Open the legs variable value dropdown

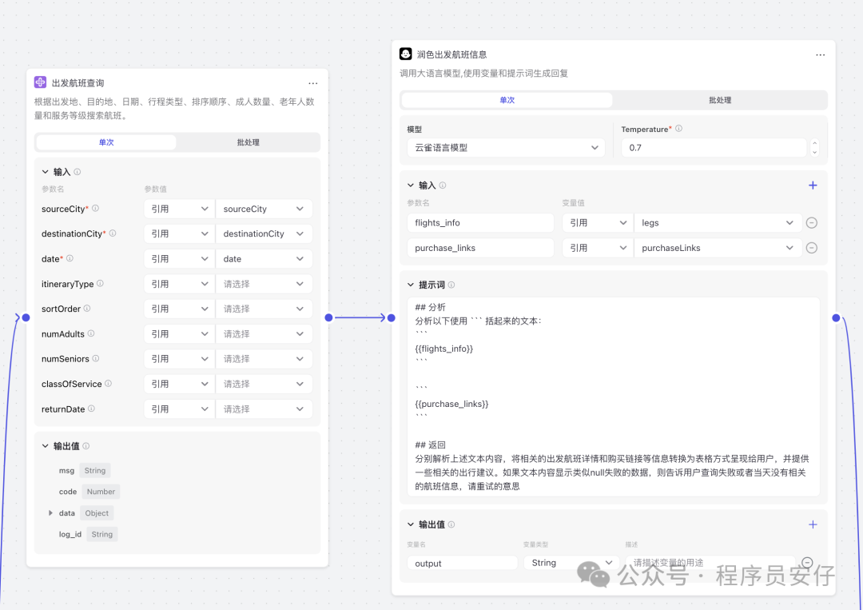pos(717,223)
